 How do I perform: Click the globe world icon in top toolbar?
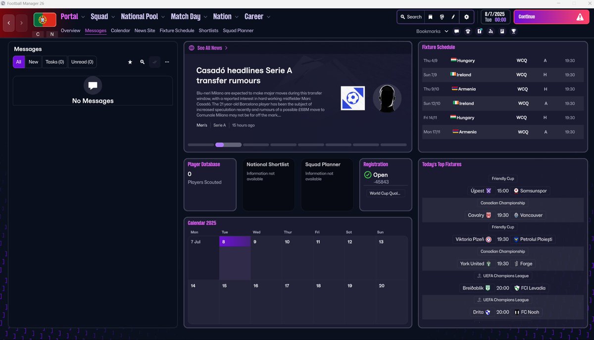tap(442, 17)
